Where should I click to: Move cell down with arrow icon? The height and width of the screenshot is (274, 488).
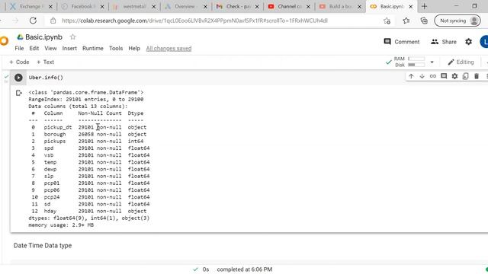(422, 76)
